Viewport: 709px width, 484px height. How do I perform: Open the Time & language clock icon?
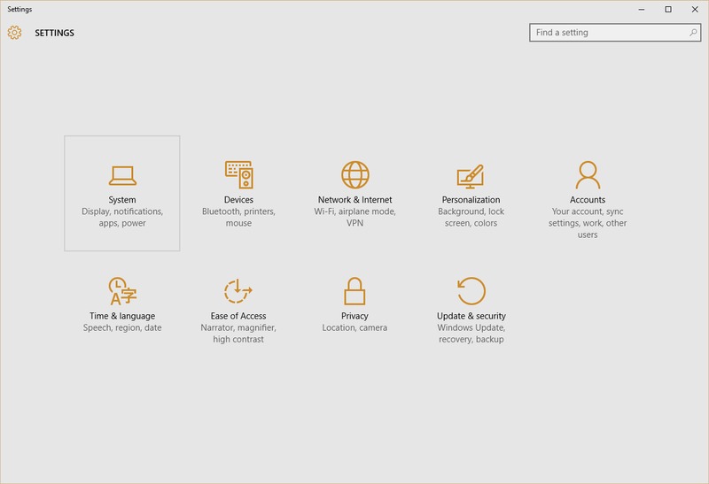click(x=122, y=290)
